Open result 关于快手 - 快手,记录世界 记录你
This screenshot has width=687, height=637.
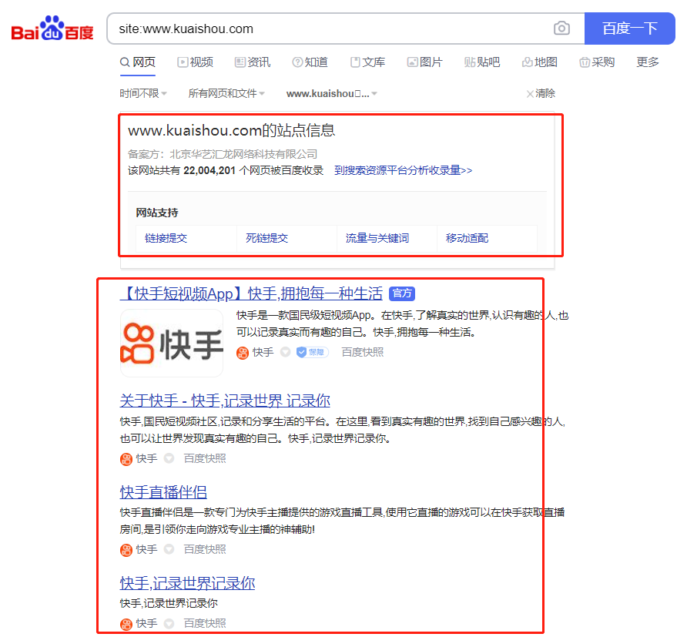(225, 401)
